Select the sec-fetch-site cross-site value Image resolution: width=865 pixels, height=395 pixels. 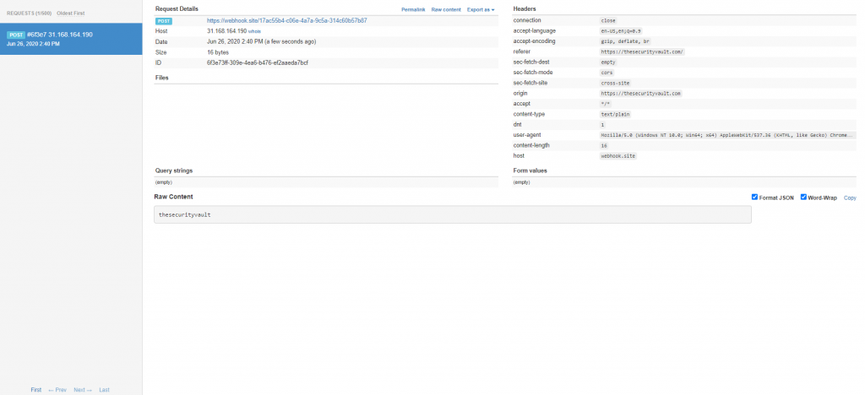[x=615, y=84]
